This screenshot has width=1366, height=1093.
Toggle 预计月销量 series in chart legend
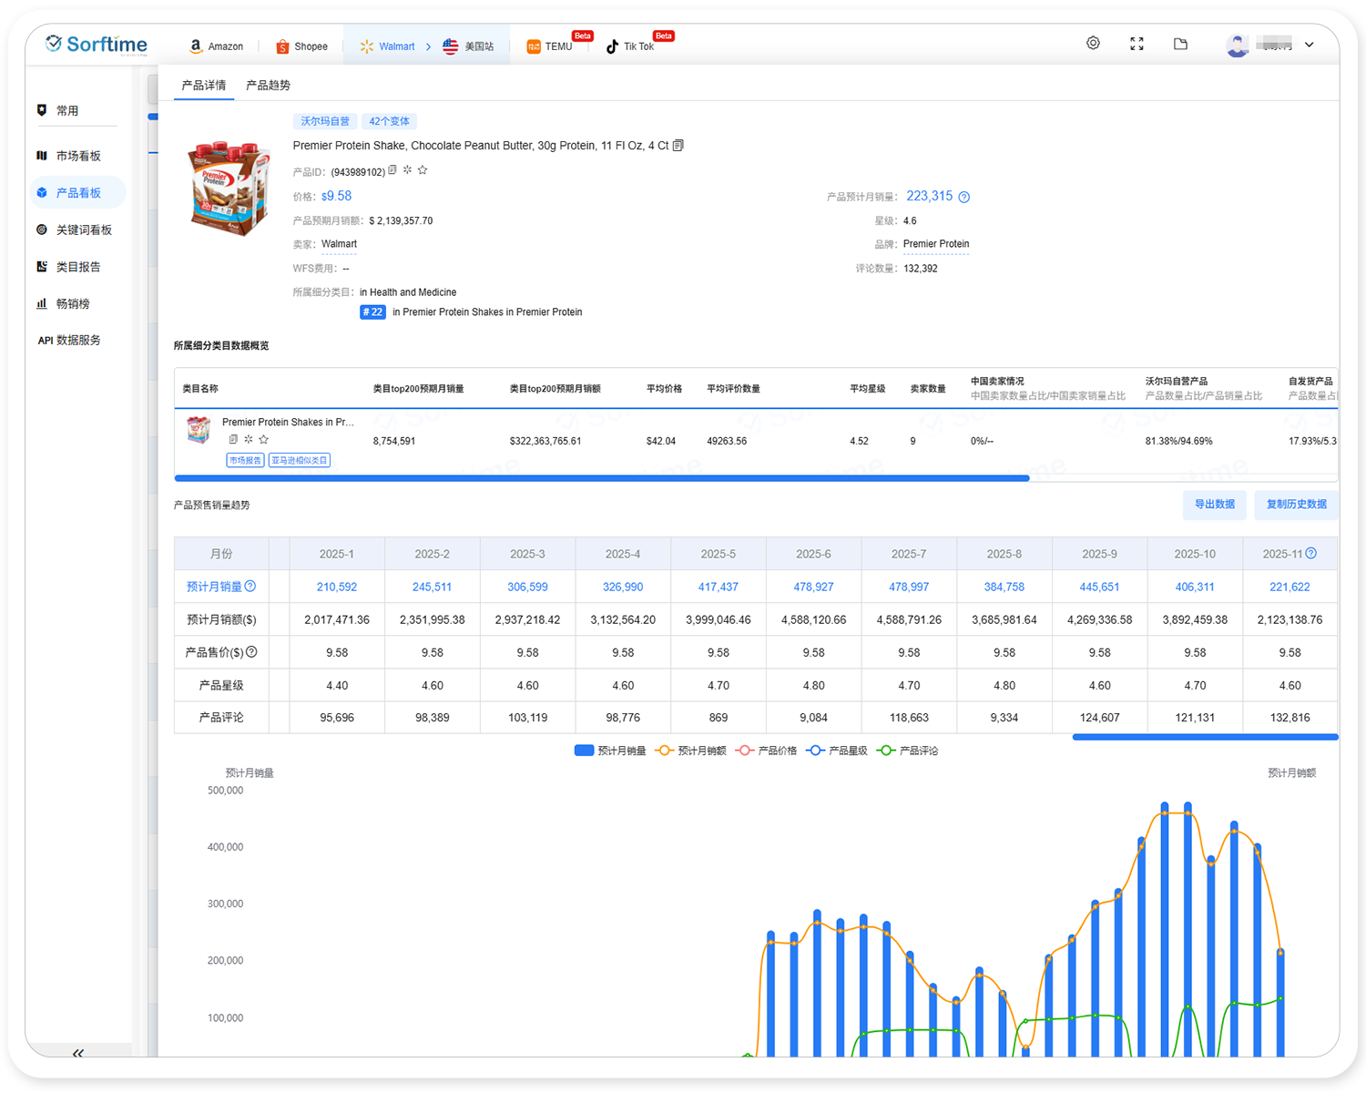pyautogui.click(x=610, y=751)
